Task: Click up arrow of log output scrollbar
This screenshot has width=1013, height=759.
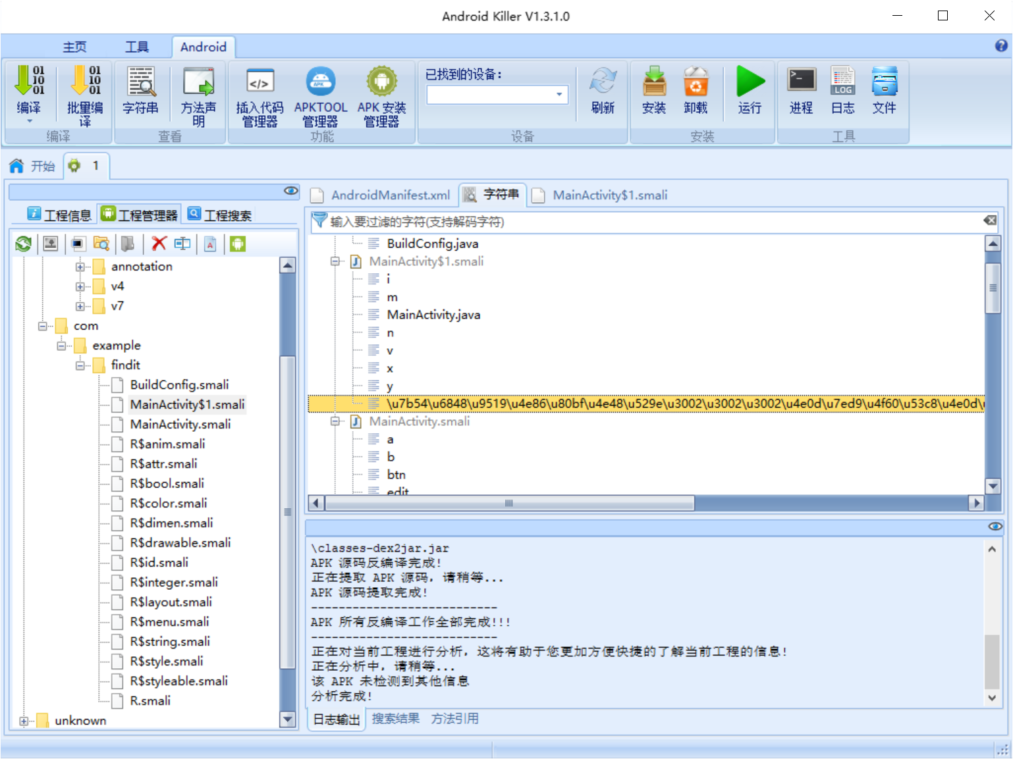Action: pos(992,548)
